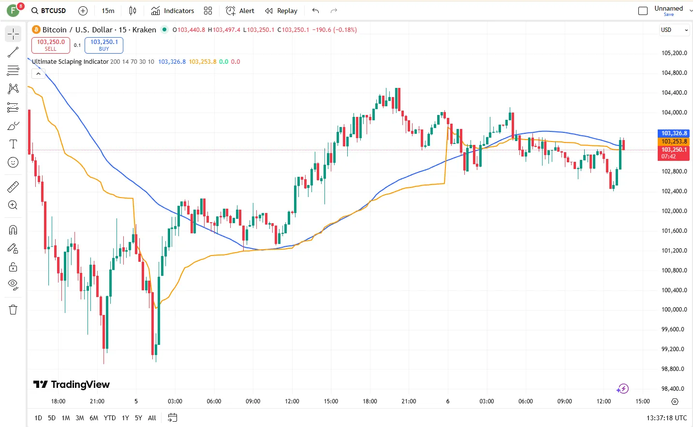
Task: Select the Trend Line tool
Action: (x=13, y=52)
